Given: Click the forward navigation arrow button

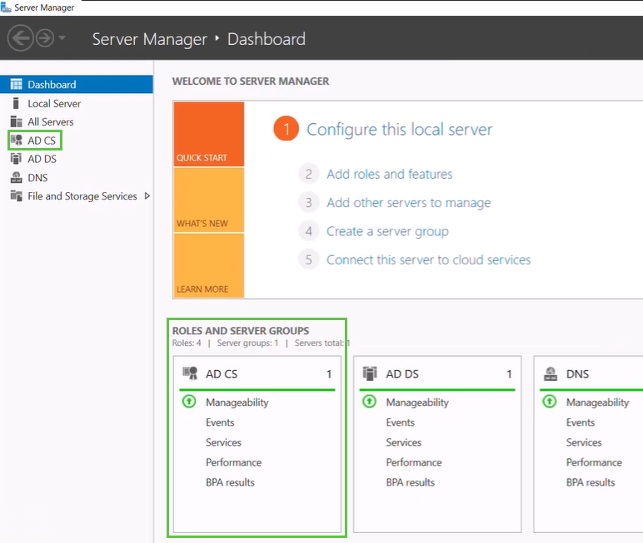Looking at the screenshot, I should click(x=44, y=38).
